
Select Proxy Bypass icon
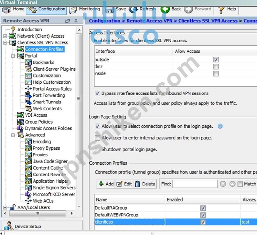(x=28, y=148)
